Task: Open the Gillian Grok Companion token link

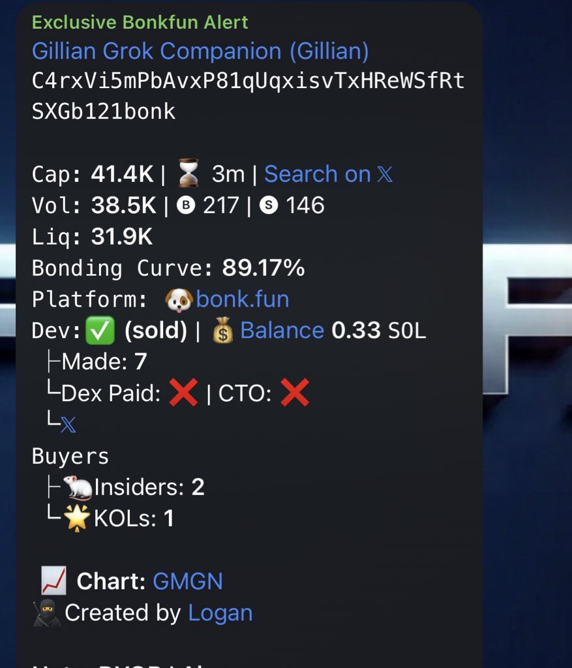Action: (x=200, y=51)
